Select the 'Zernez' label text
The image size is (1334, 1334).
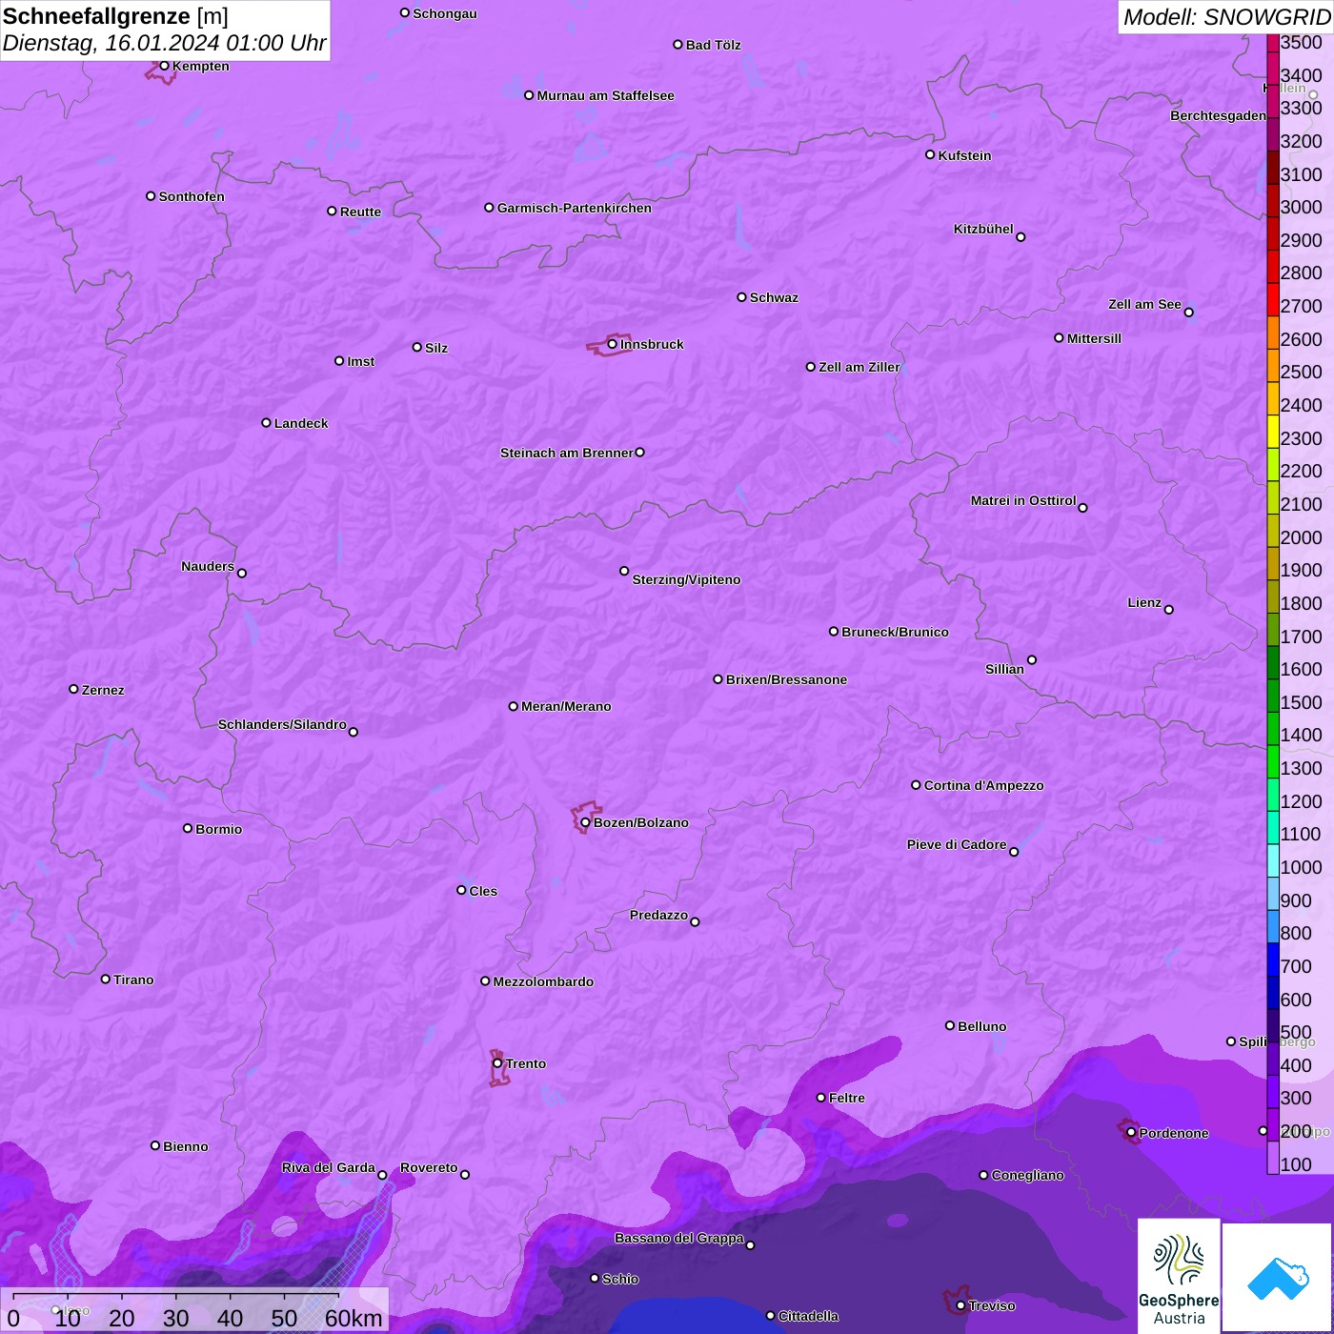click(103, 690)
